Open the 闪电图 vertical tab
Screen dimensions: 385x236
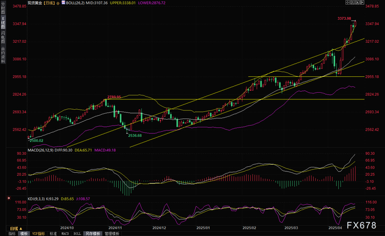point(3,37)
